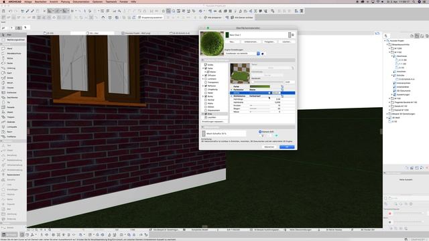Click the undo arrow in toolbar
Screen dimensions: 429x241
(x=11, y=11)
